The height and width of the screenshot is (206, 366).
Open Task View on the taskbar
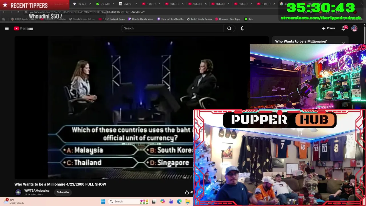154,201
